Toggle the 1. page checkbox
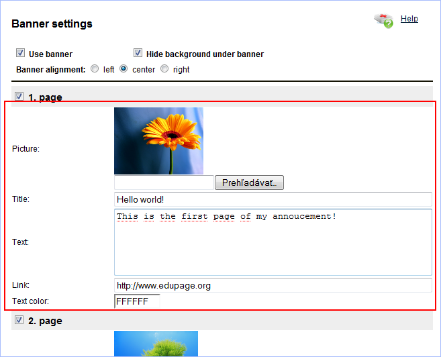The height and width of the screenshot is (357, 441). (x=19, y=97)
